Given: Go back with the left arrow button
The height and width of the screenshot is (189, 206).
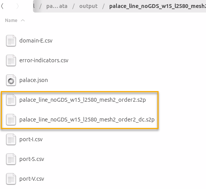Looking at the screenshot, I should click(x=2, y=6).
